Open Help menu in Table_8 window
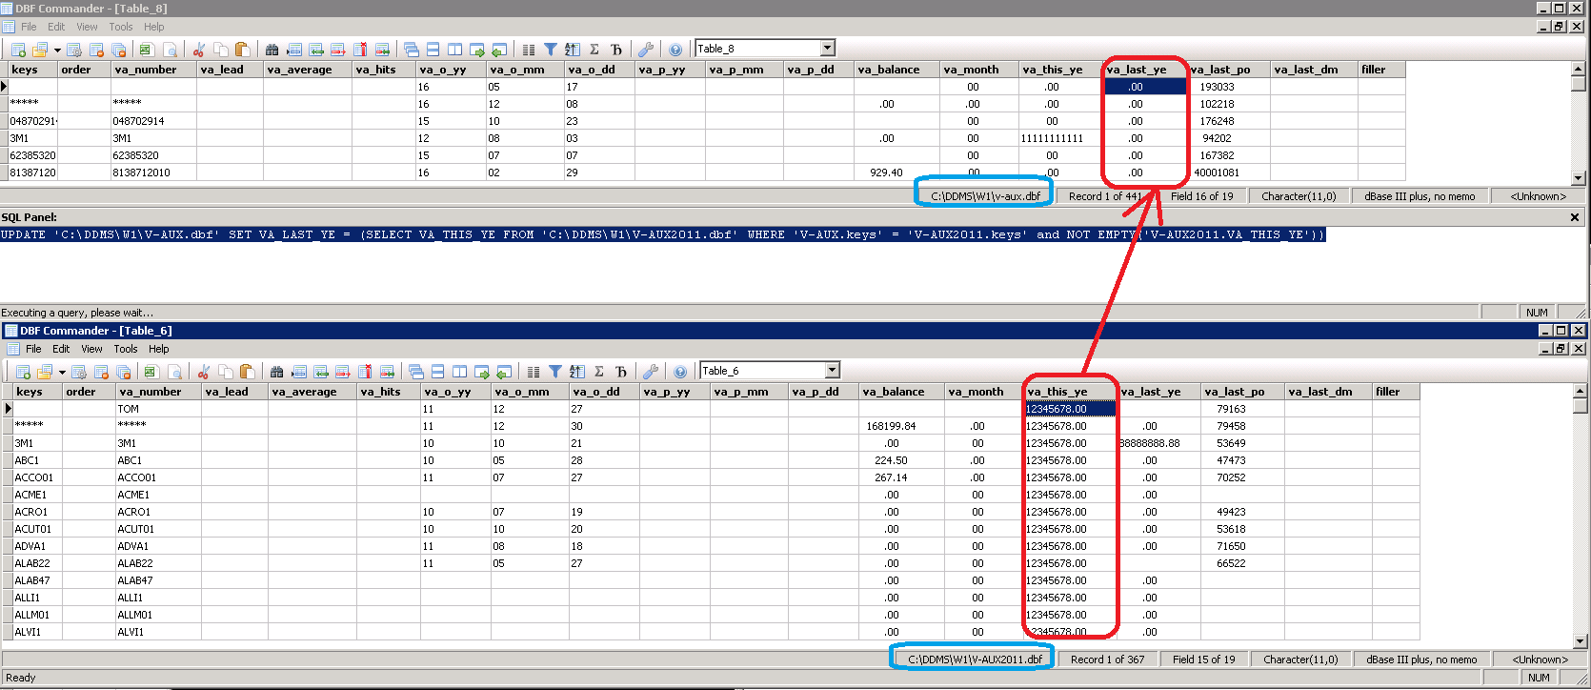Viewport: 1591px width, 690px height. pyautogui.click(x=154, y=27)
